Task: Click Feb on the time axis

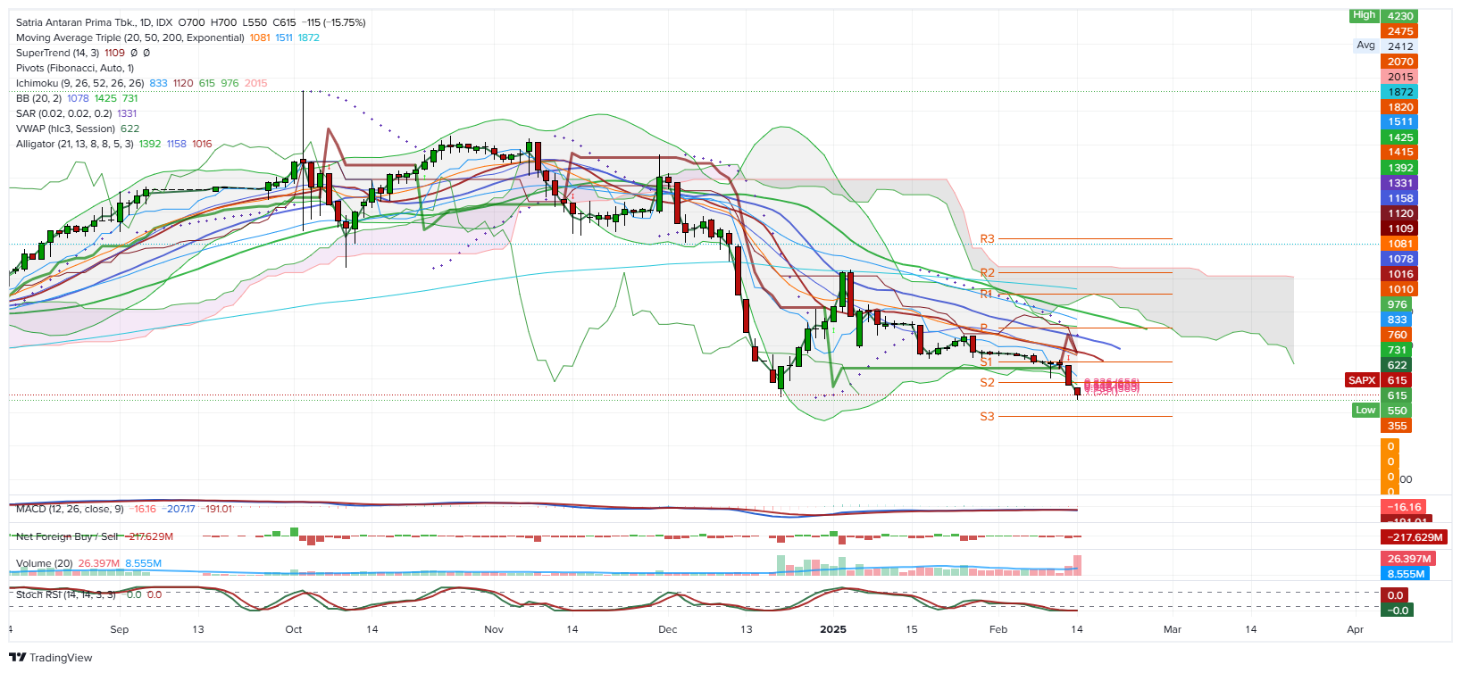Action: (998, 629)
